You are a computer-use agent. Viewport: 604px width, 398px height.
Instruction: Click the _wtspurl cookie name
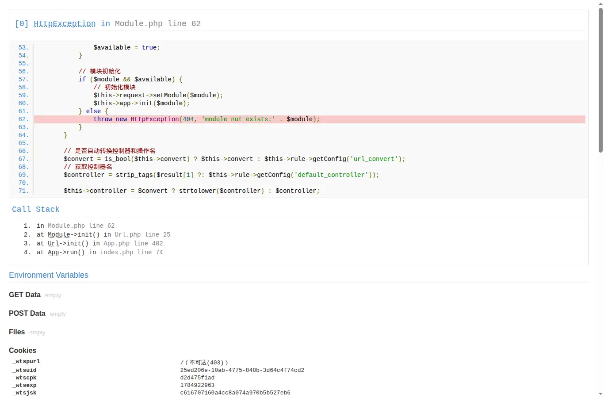point(26,362)
